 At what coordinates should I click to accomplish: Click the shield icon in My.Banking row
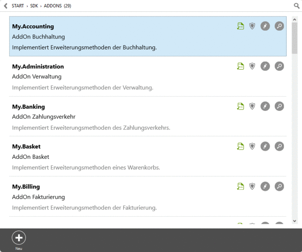pyautogui.click(x=252, y=106)
